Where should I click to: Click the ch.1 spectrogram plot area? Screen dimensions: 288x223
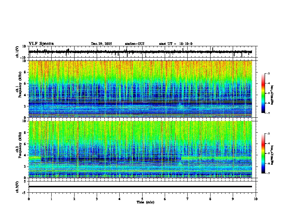140,89
